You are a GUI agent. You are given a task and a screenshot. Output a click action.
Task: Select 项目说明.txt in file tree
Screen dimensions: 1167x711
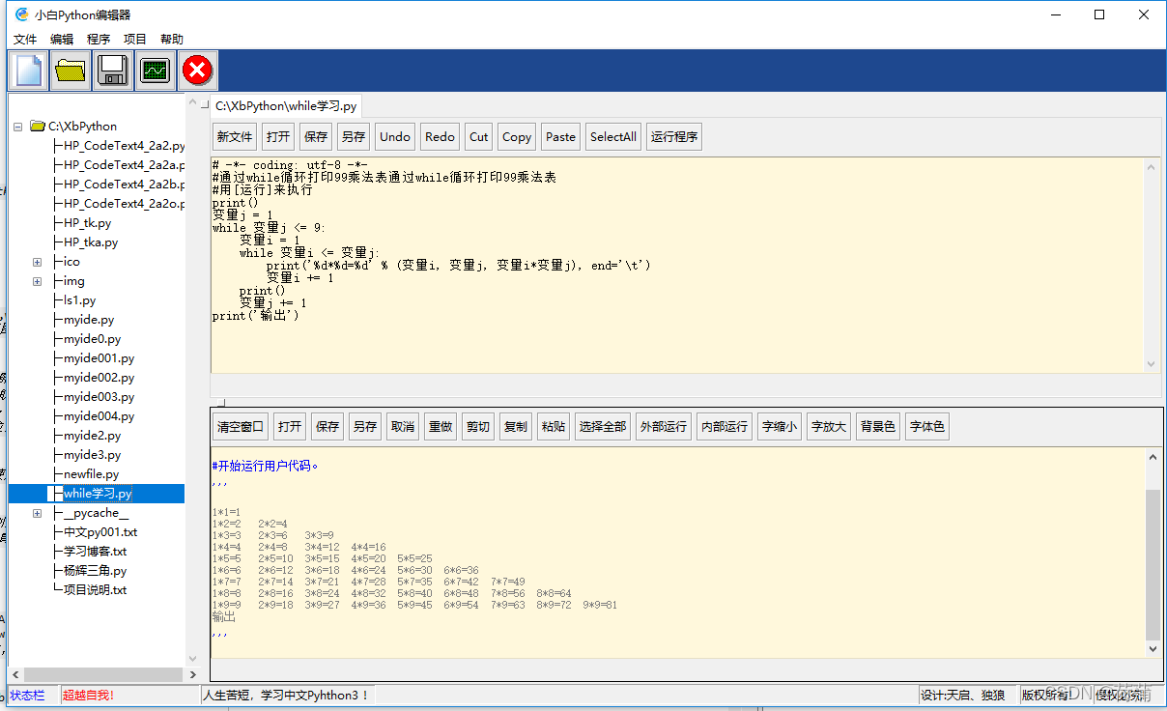tap(96, 590)
